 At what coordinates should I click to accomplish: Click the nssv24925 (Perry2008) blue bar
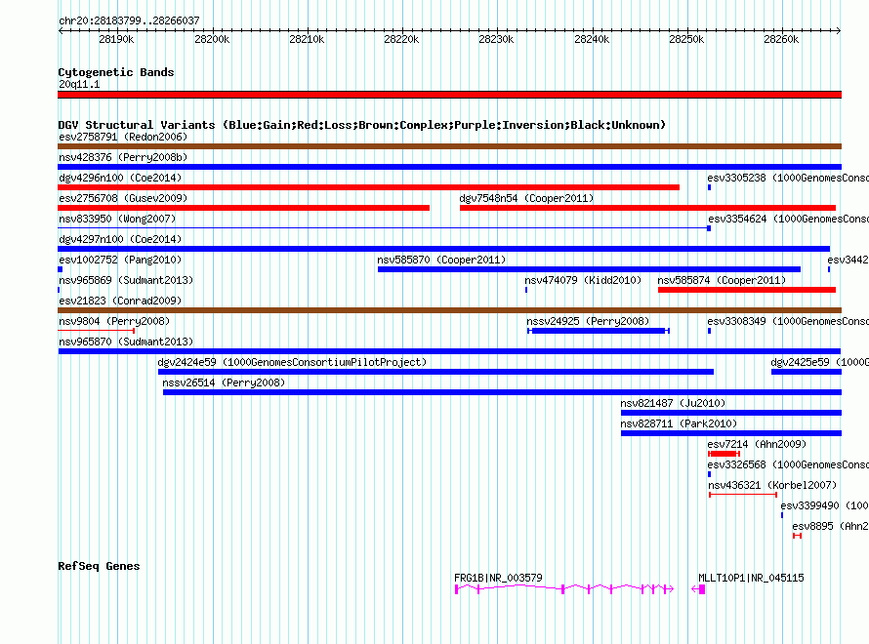point(599,331)
